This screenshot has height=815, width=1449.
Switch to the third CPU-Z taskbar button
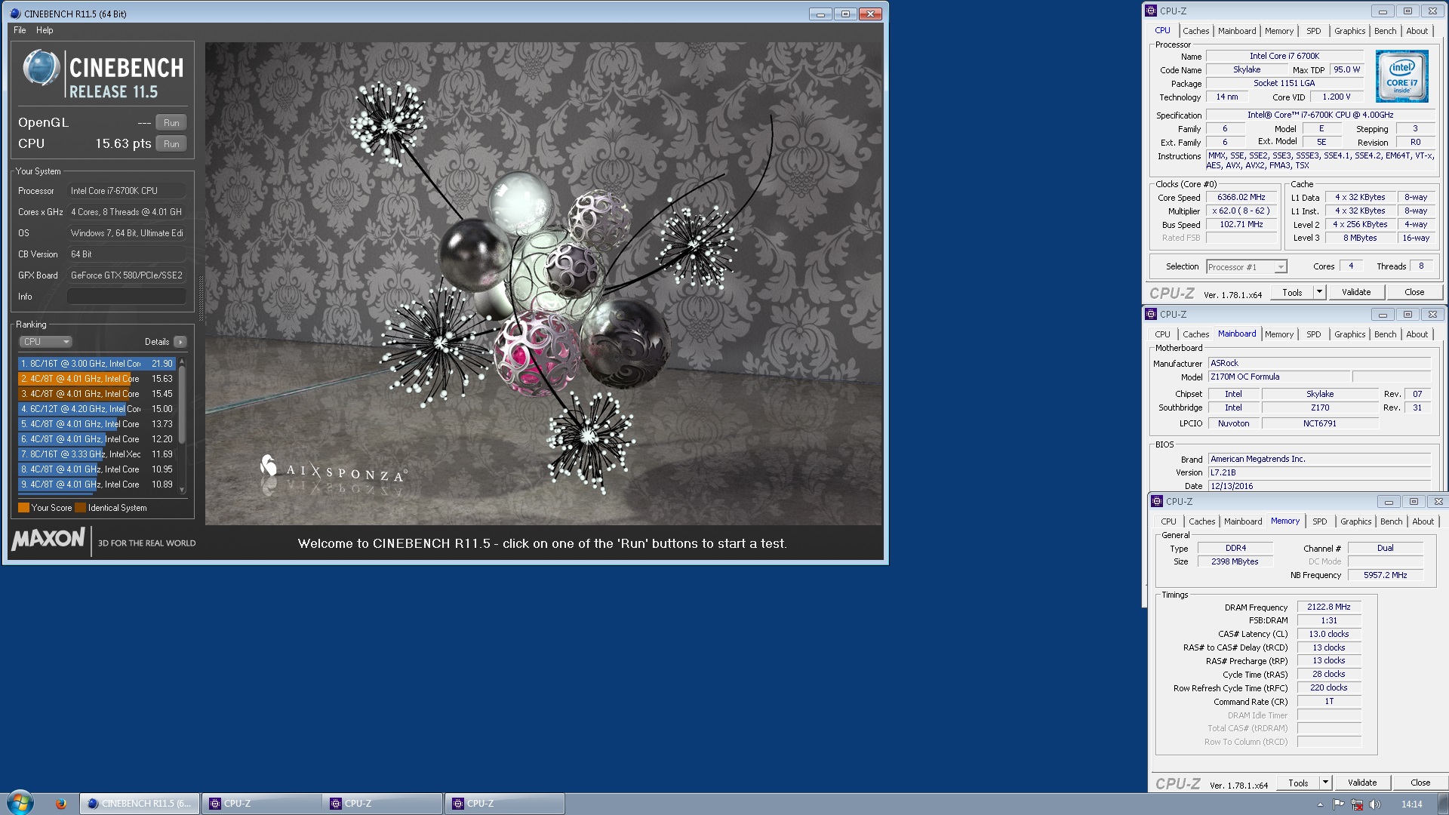505,804
